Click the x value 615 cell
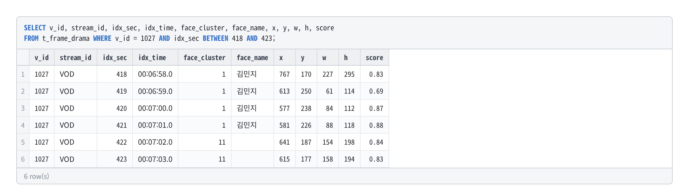The width and height of the screenshot is (689, 196). 285,159
